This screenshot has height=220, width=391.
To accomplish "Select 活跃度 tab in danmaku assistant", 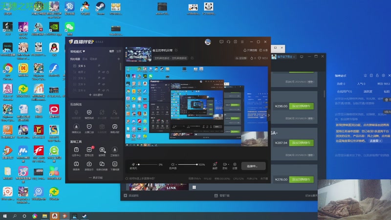I will [x=368, y=91].
